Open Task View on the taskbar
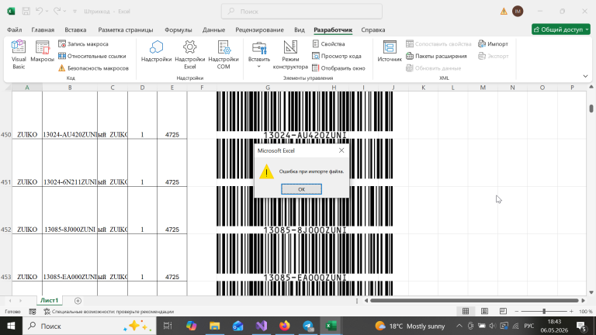 click(x=168, y=326)
